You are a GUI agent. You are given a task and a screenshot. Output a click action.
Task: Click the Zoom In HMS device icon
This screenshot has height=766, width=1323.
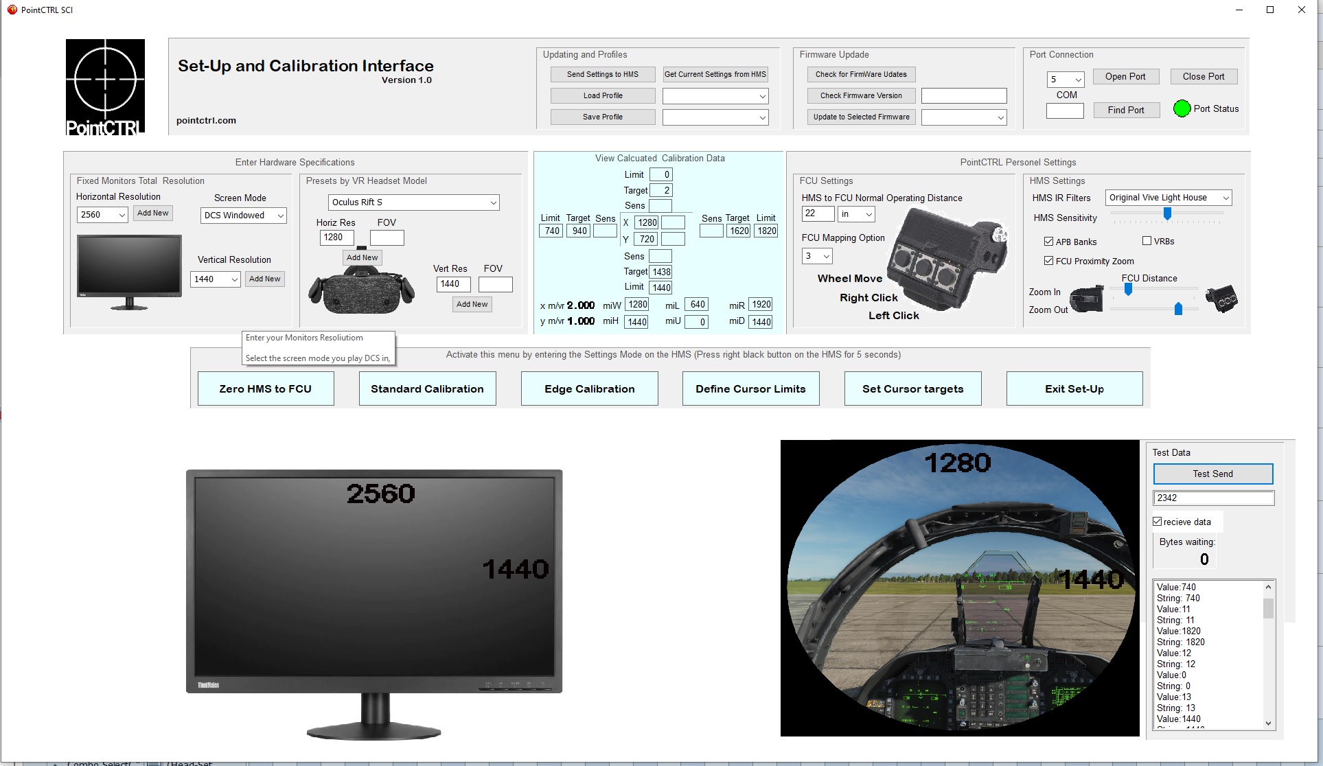click(1086, 299)
